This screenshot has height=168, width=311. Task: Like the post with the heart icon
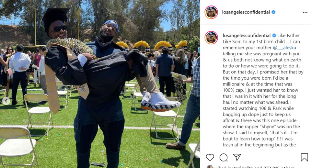click(x=210, y=157)
